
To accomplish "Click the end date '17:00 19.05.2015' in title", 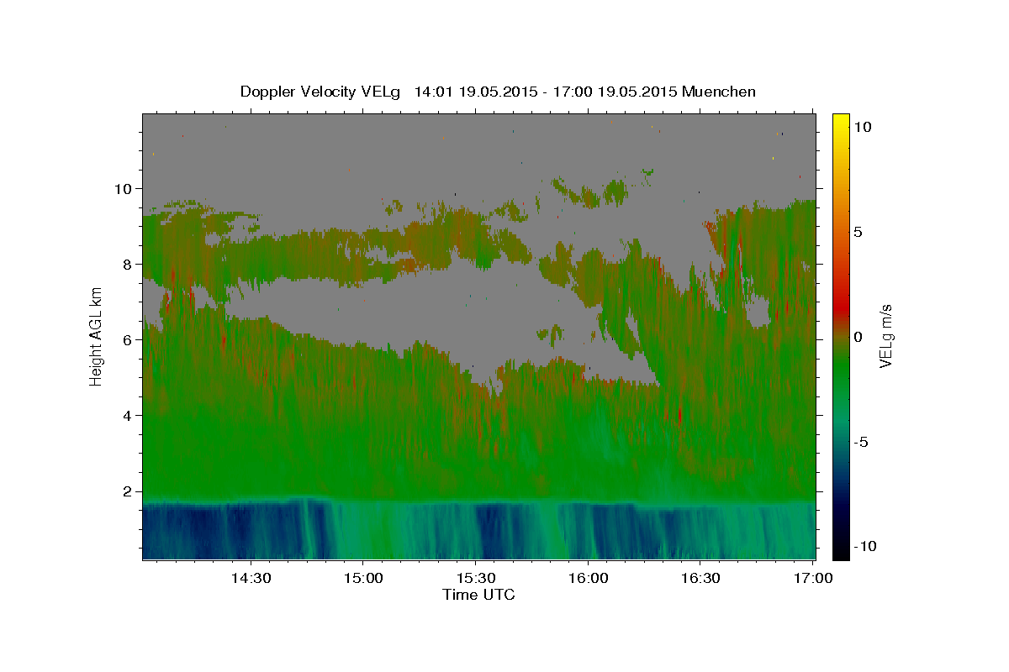I will [614, 92].
